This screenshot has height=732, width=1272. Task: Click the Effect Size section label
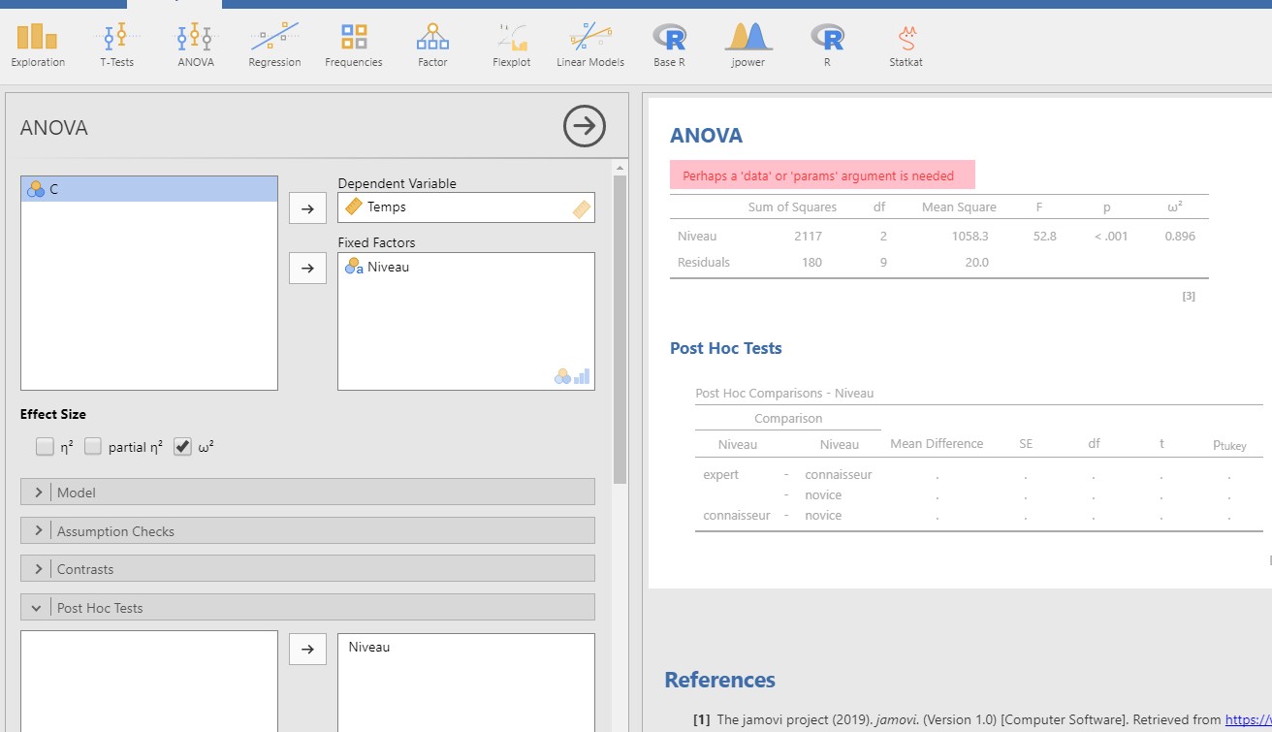pyautogui.click(x=53, y=414)
